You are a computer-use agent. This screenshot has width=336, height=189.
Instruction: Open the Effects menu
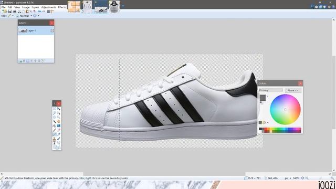click(62, 7)
